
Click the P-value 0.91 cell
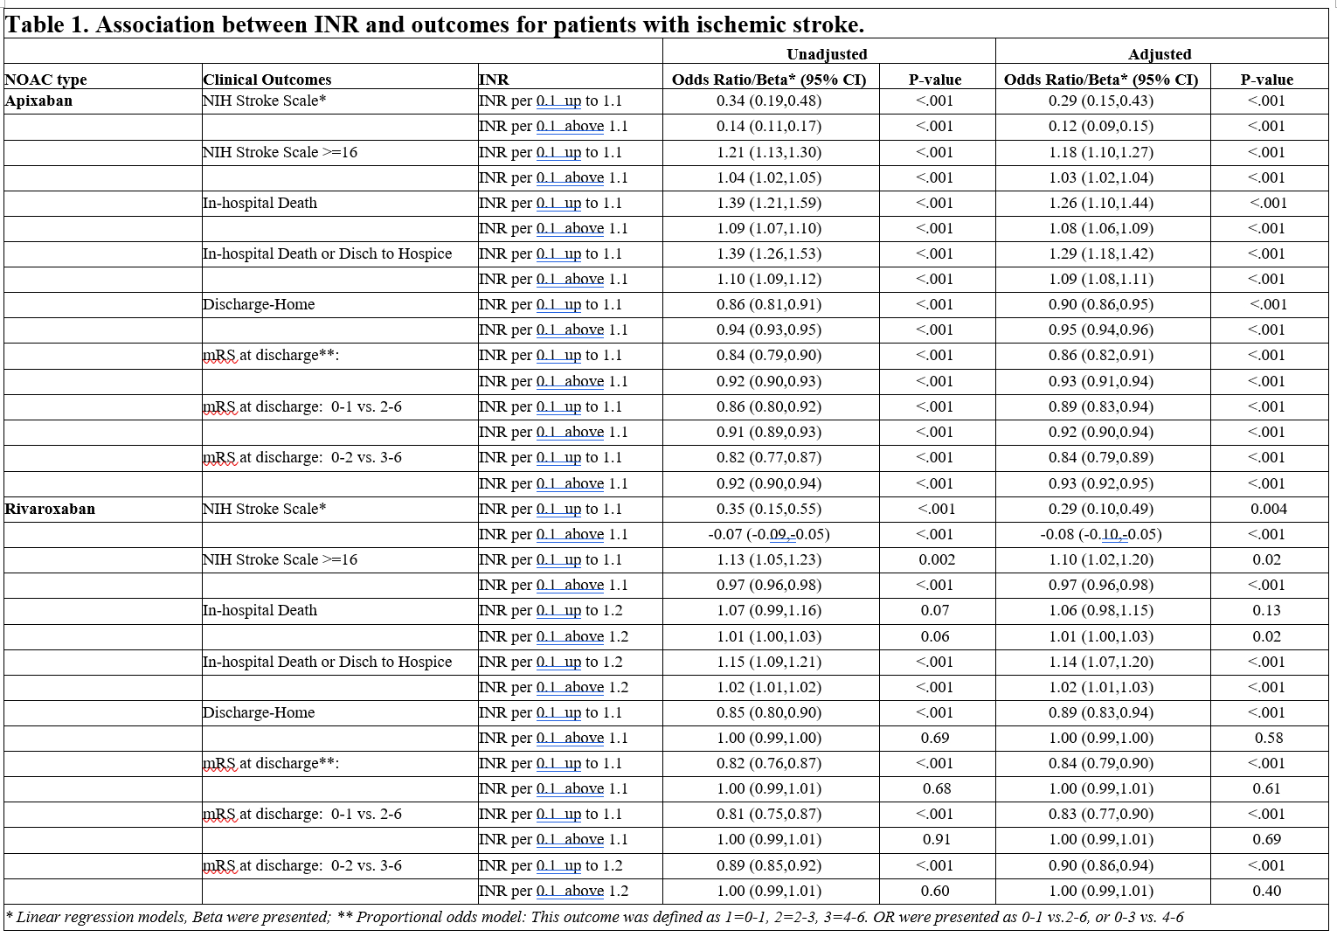coord(936,839)
